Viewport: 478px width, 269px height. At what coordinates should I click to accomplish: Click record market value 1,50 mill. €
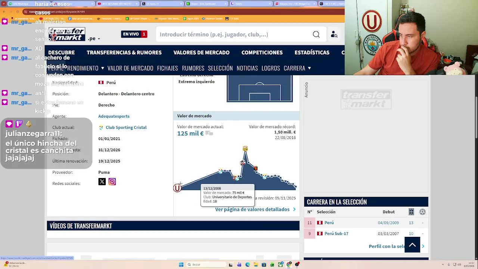pos(285,132)
